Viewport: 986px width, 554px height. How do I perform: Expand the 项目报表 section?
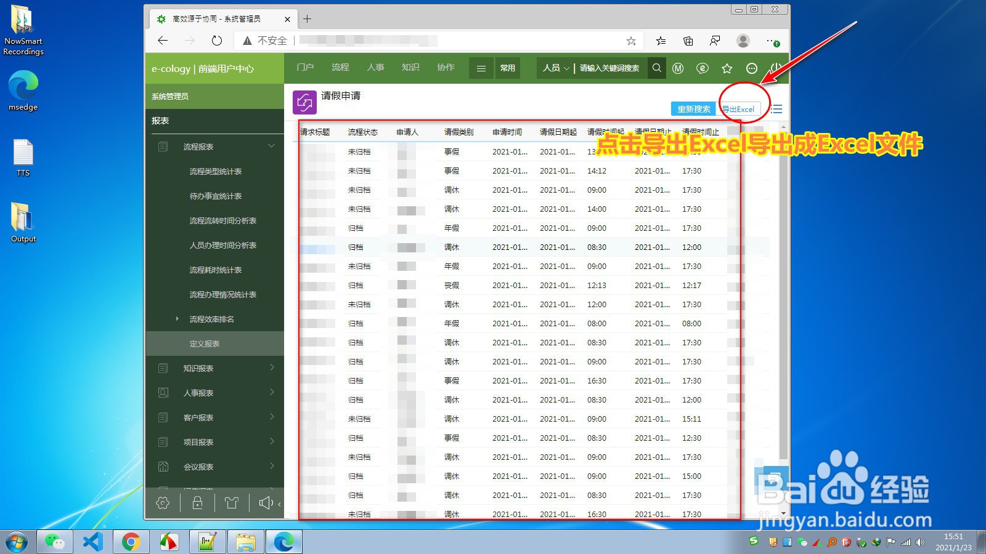pos(272,442)
